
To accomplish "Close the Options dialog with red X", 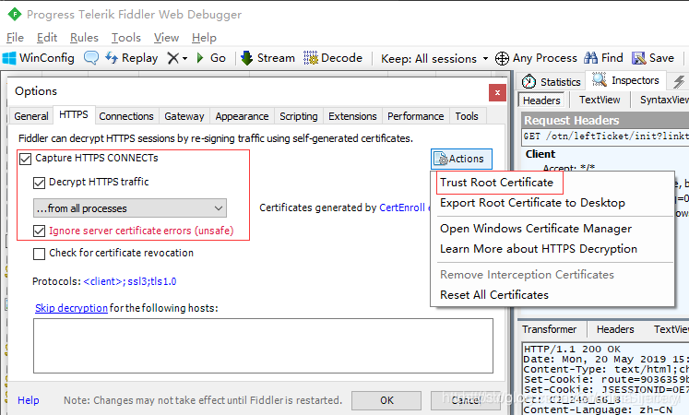I will tap(497, 92).
